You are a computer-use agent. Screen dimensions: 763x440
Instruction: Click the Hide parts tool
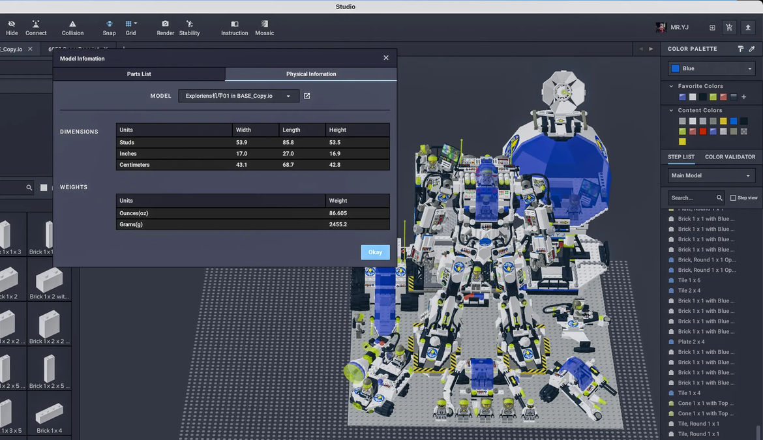[12, 27]
